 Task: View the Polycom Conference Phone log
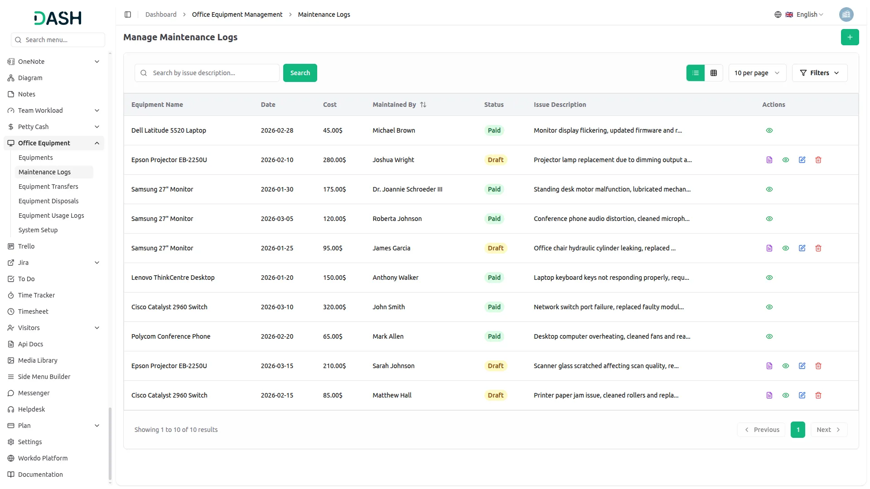[769, 336]
